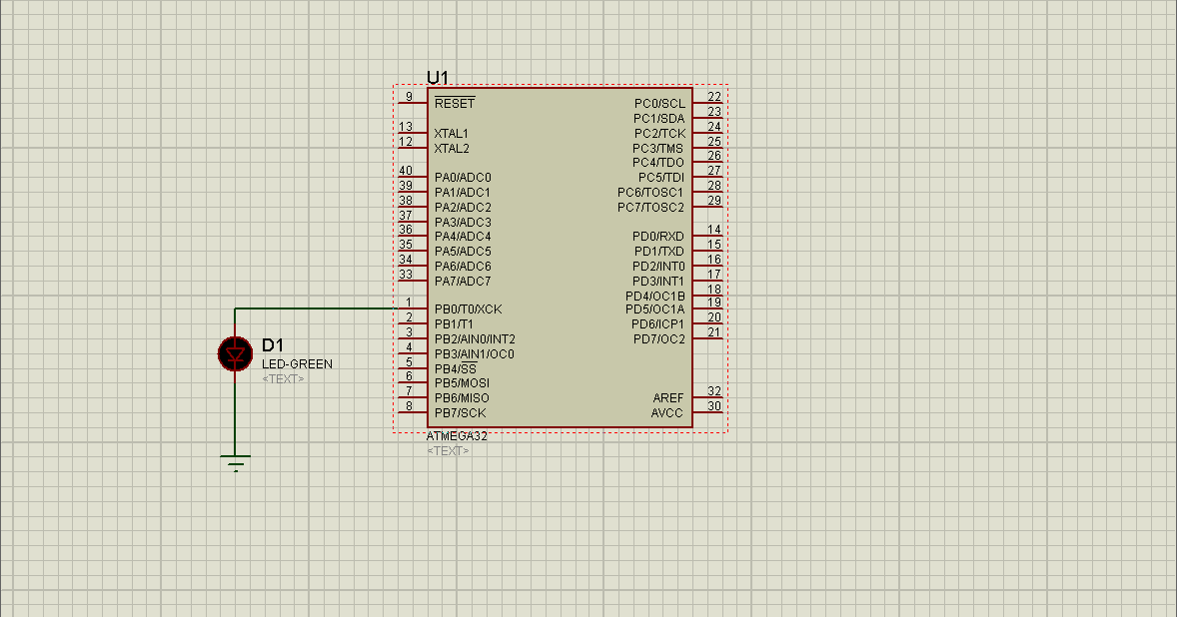Click the ground terminal symbol below the LED
The width and height of the screenshot is (1177, 617).
[235, 459]
